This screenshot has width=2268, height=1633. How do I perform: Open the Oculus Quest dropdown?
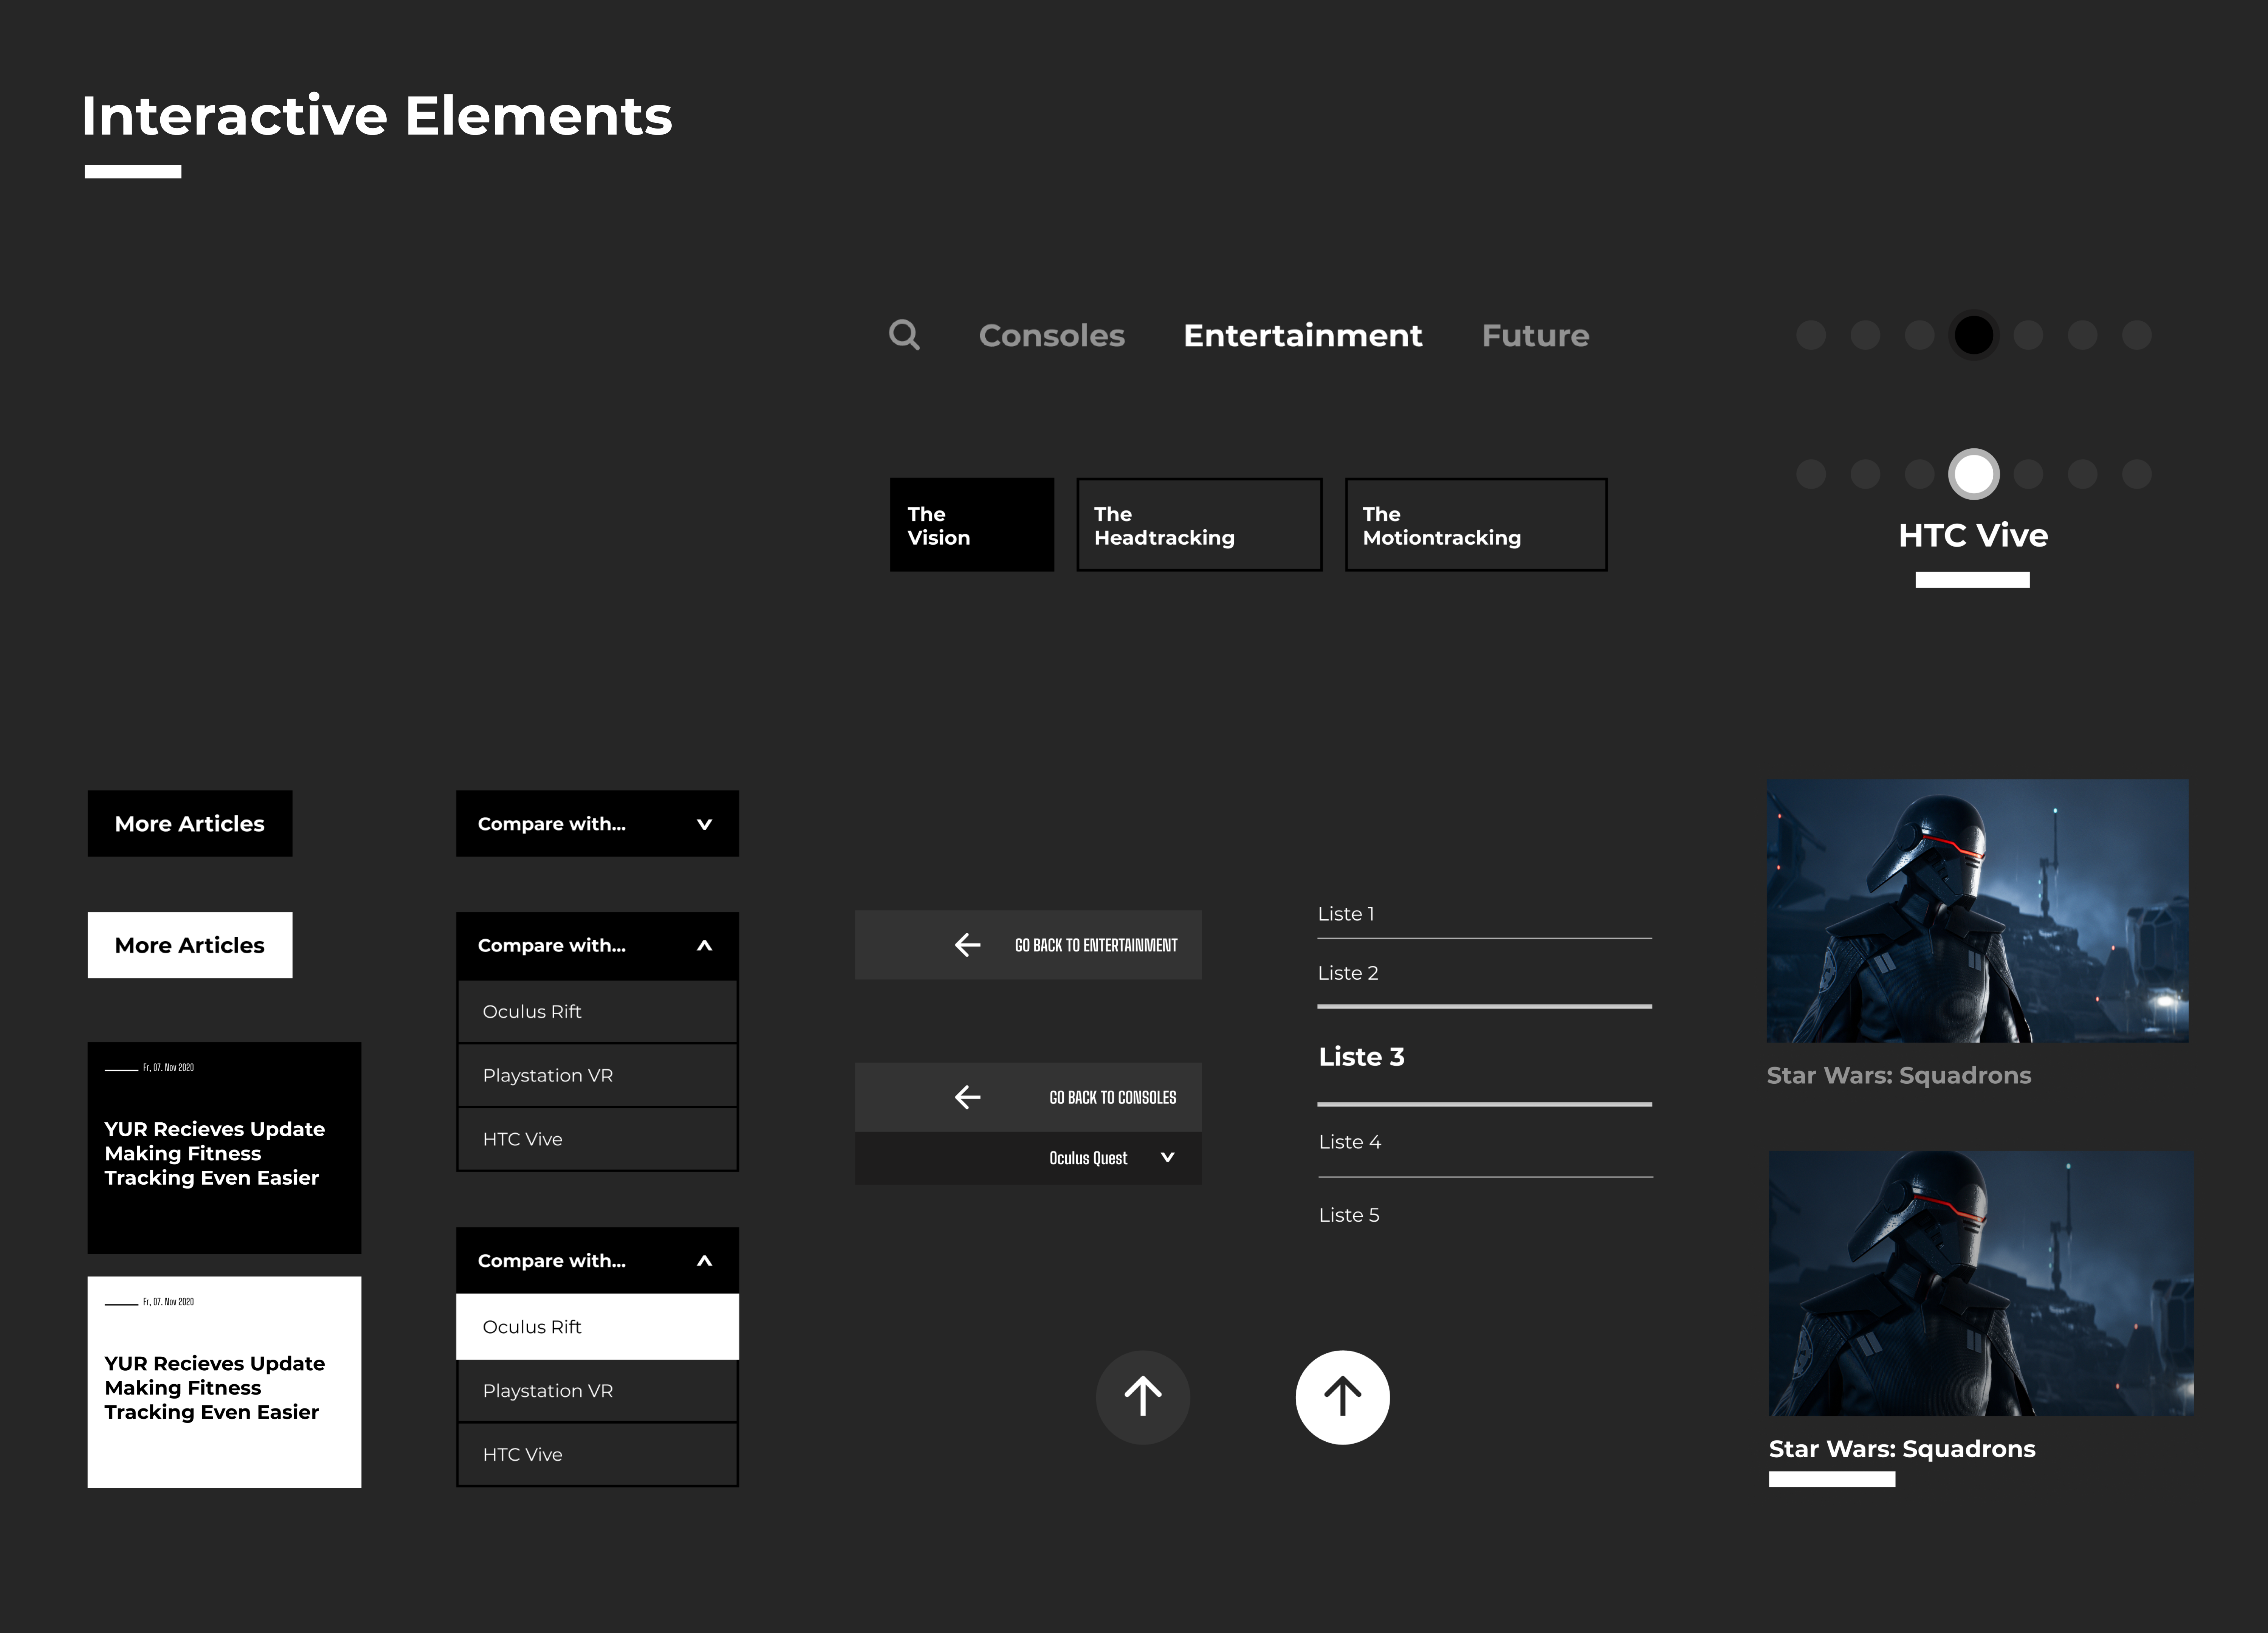[1028, 1158]
